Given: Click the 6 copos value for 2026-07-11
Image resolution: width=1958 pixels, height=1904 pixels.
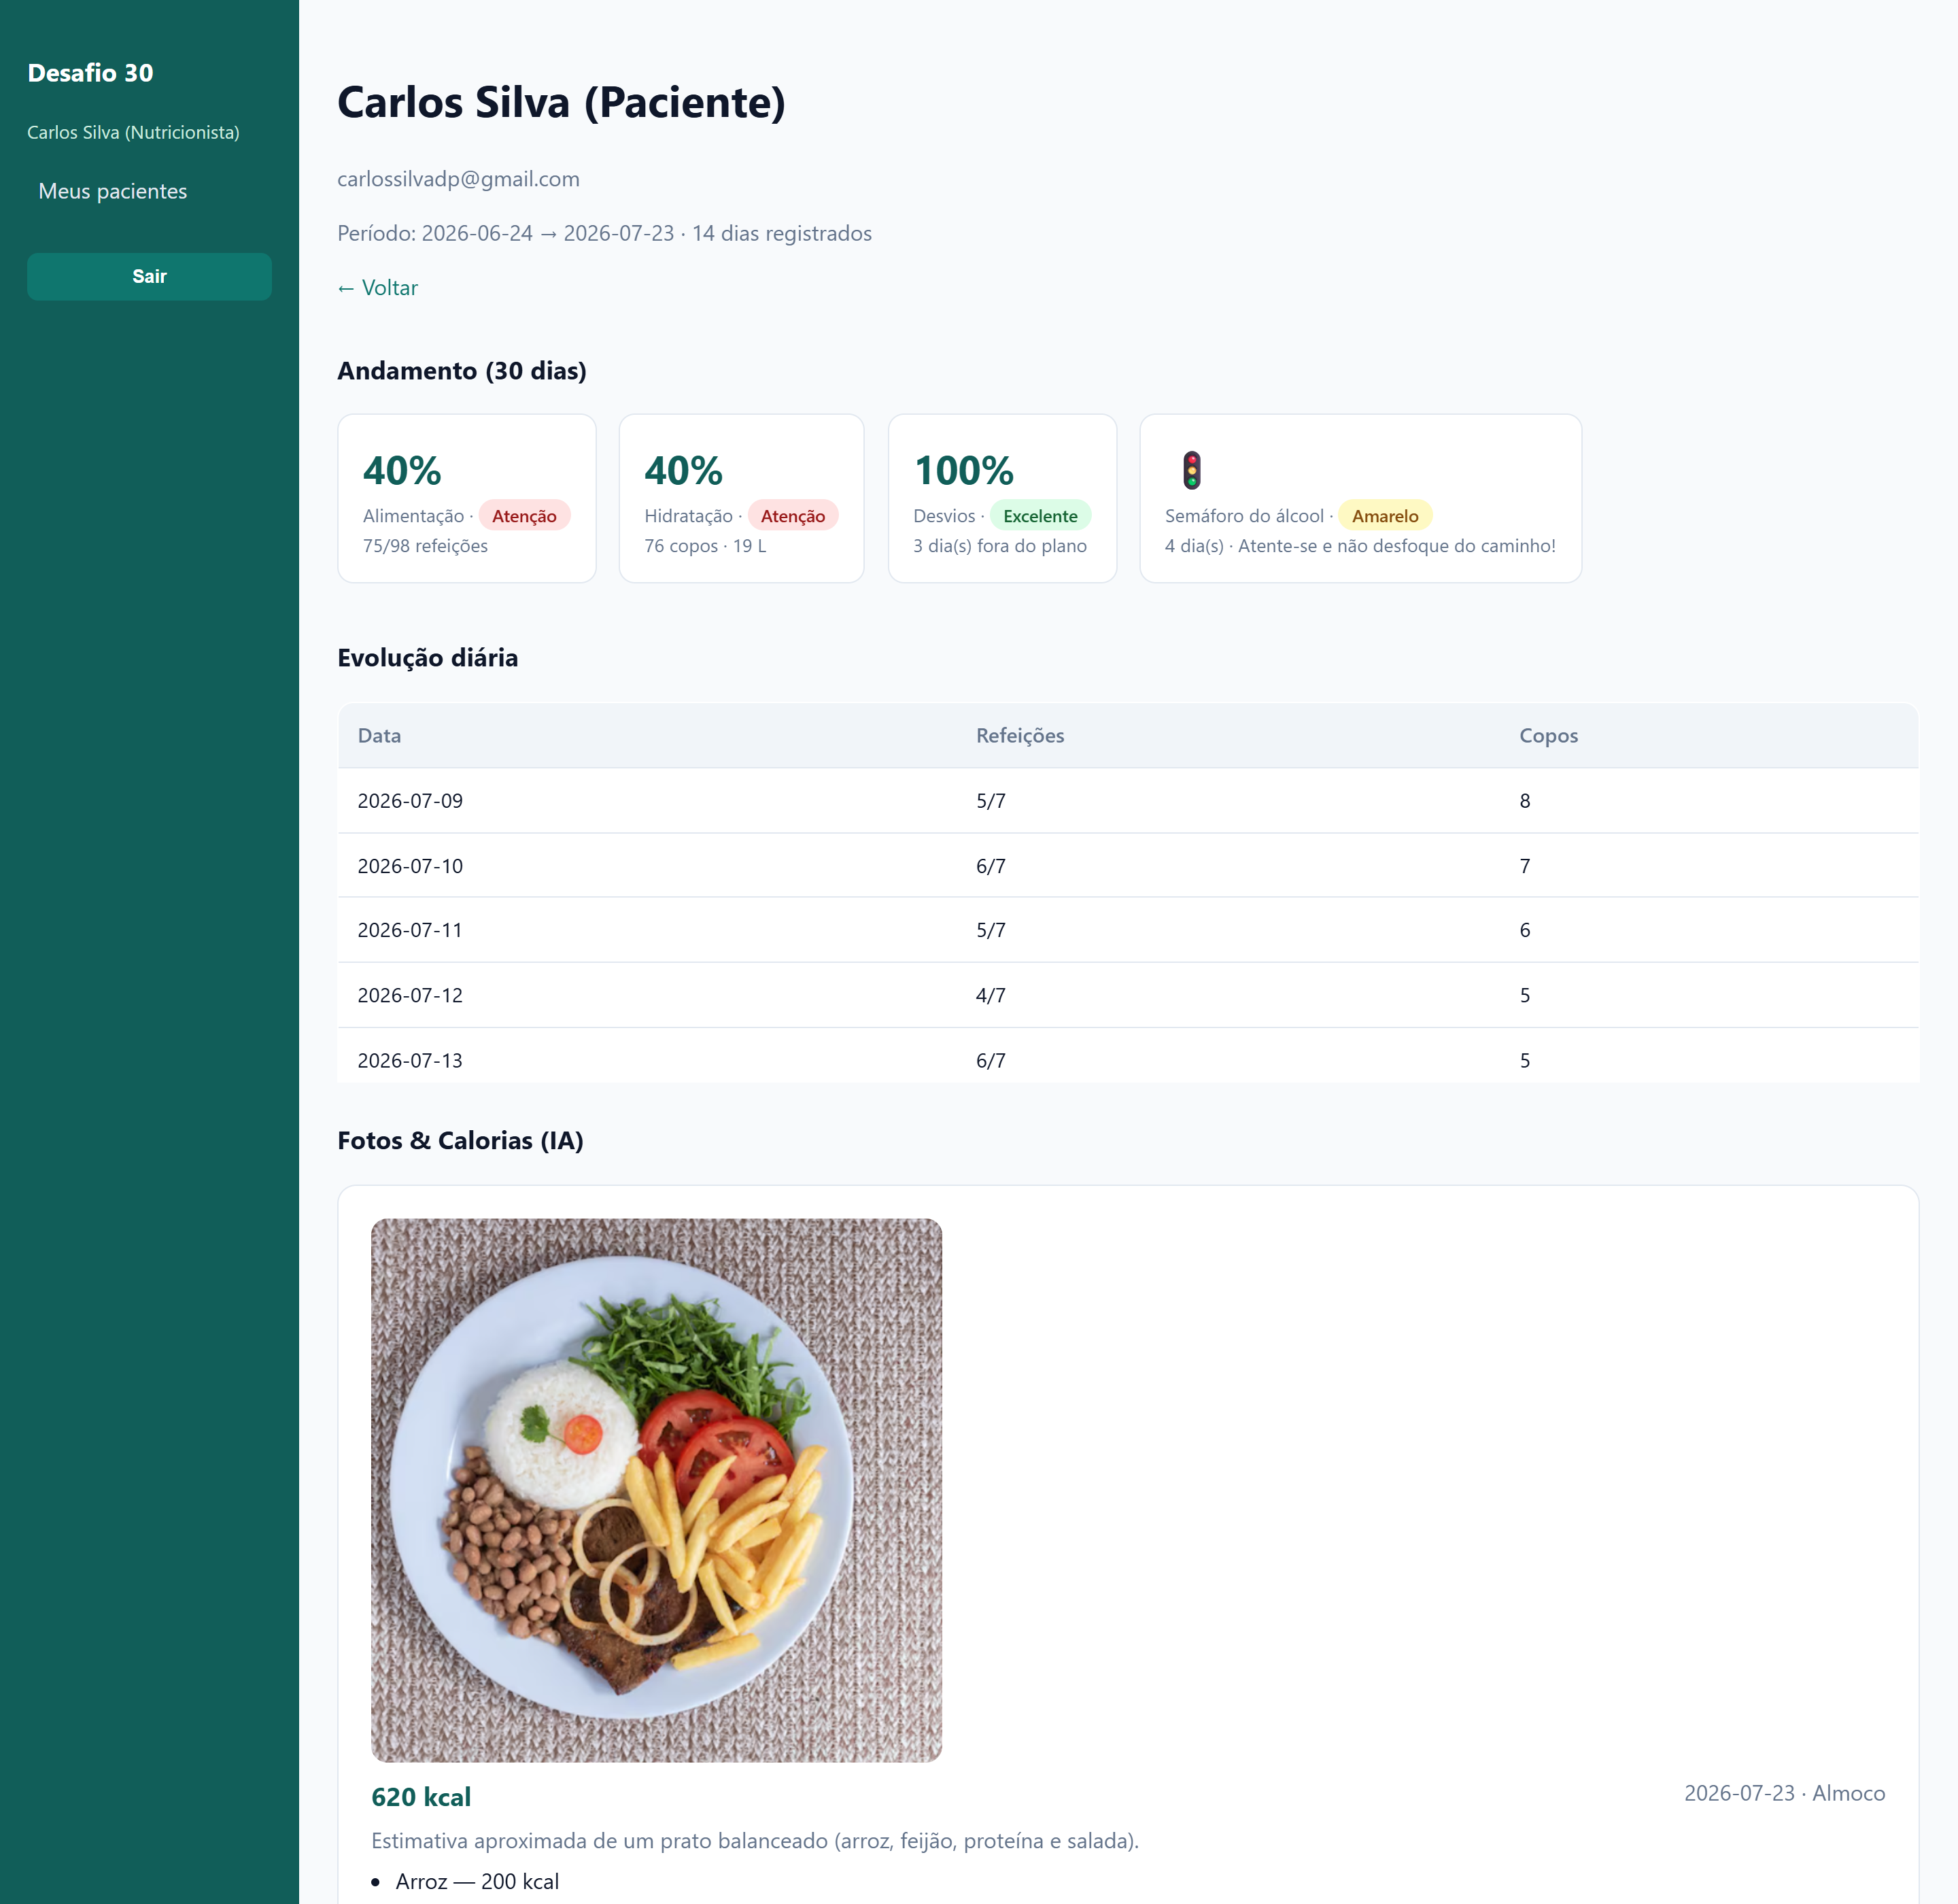Looking at the screenshot, I should (x=1524, y=930).
